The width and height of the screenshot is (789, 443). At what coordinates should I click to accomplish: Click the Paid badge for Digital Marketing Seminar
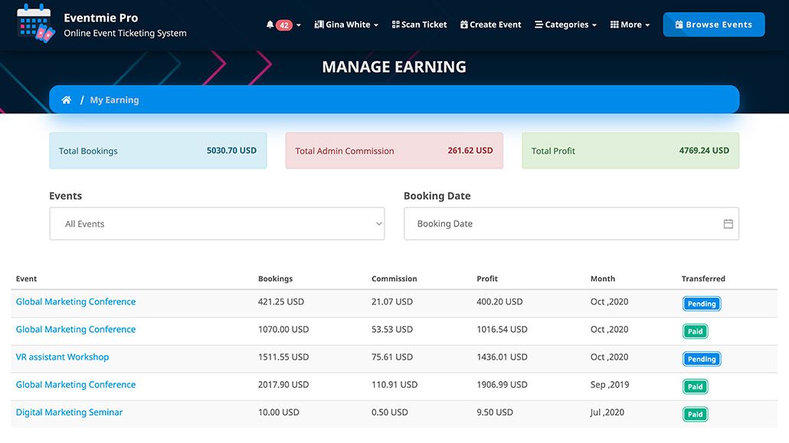click(695, 414)
